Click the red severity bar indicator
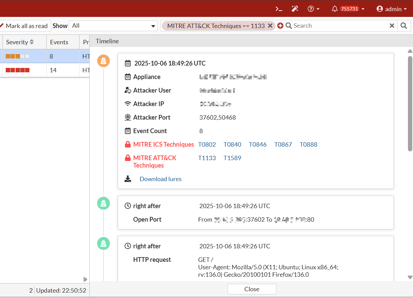Screen dimensions: 413x298 18,70
